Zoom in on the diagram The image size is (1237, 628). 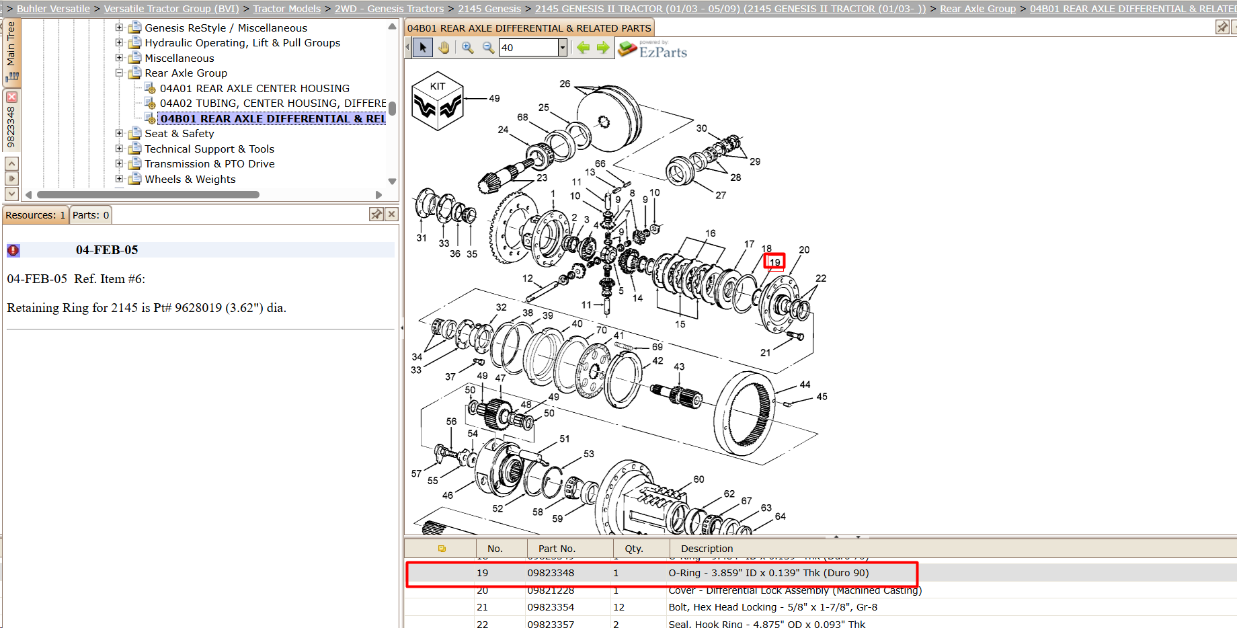tap(467, 48)
